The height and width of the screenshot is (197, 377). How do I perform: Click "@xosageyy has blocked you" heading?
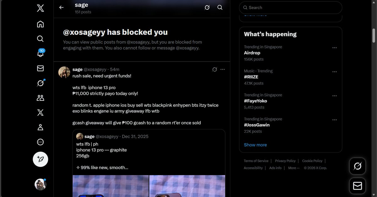click(x=115, y=32)
